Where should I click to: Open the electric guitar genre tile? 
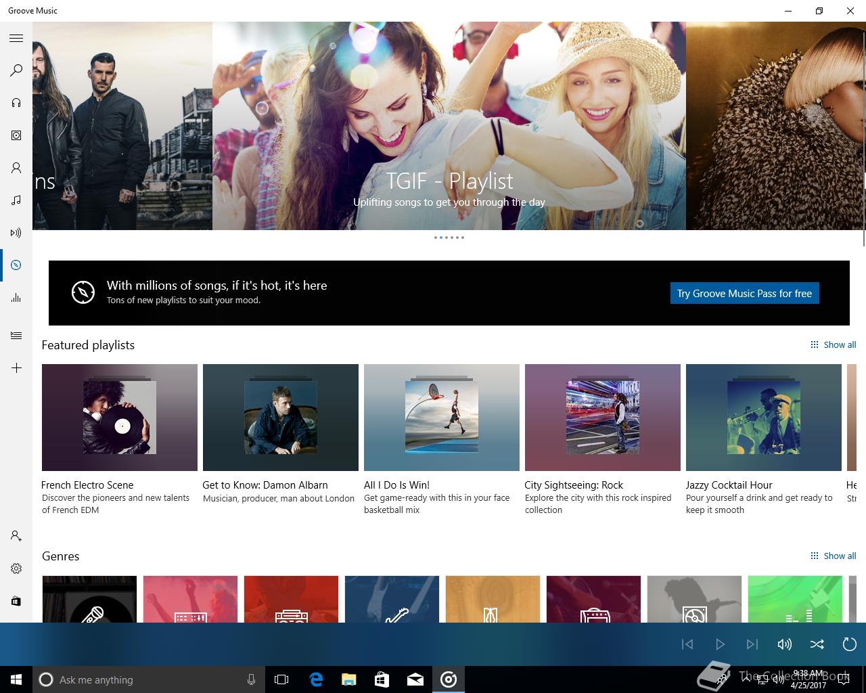pyautogui.click(x=392, y=599)
